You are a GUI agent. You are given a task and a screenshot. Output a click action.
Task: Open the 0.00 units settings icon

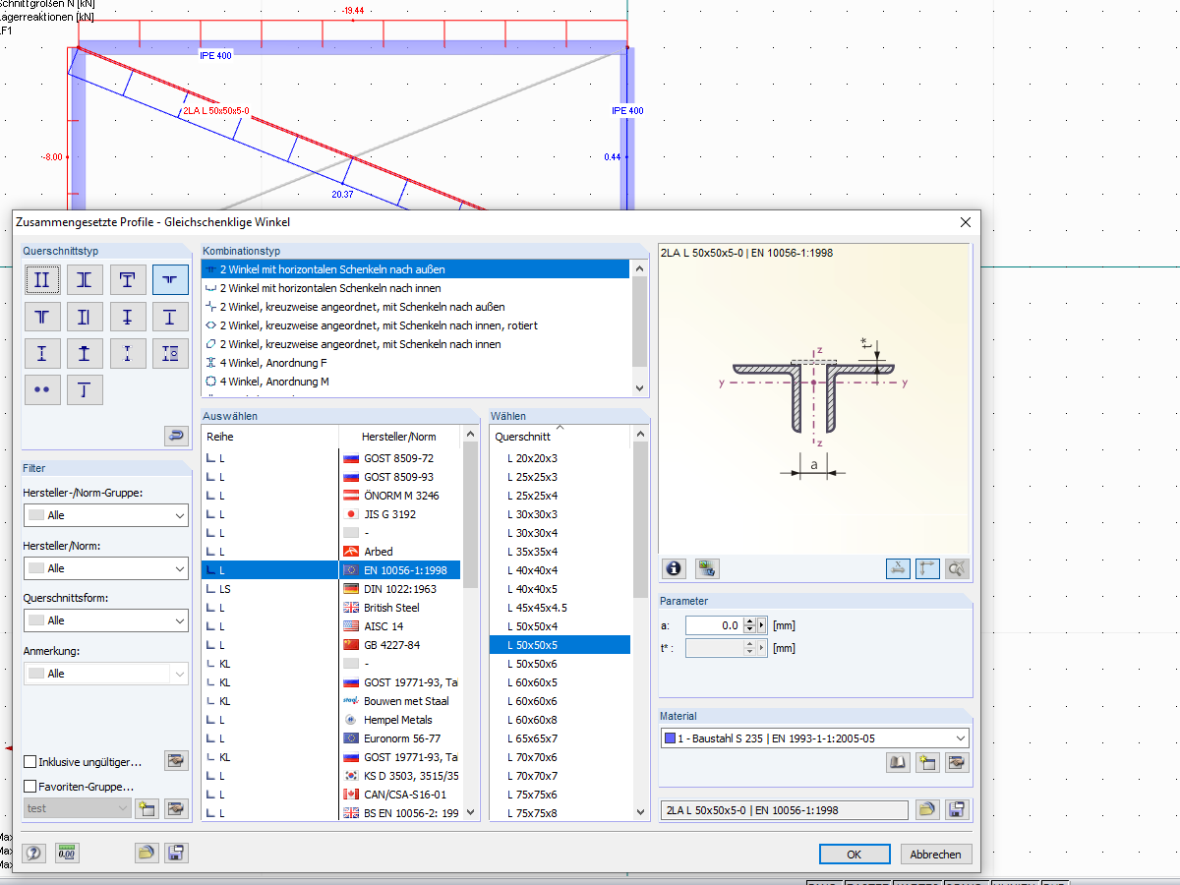coord(67,853)
